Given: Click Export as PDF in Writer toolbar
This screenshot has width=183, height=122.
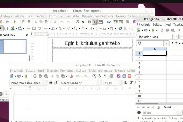Looking at the screenshot, I should tap(35, 76).
